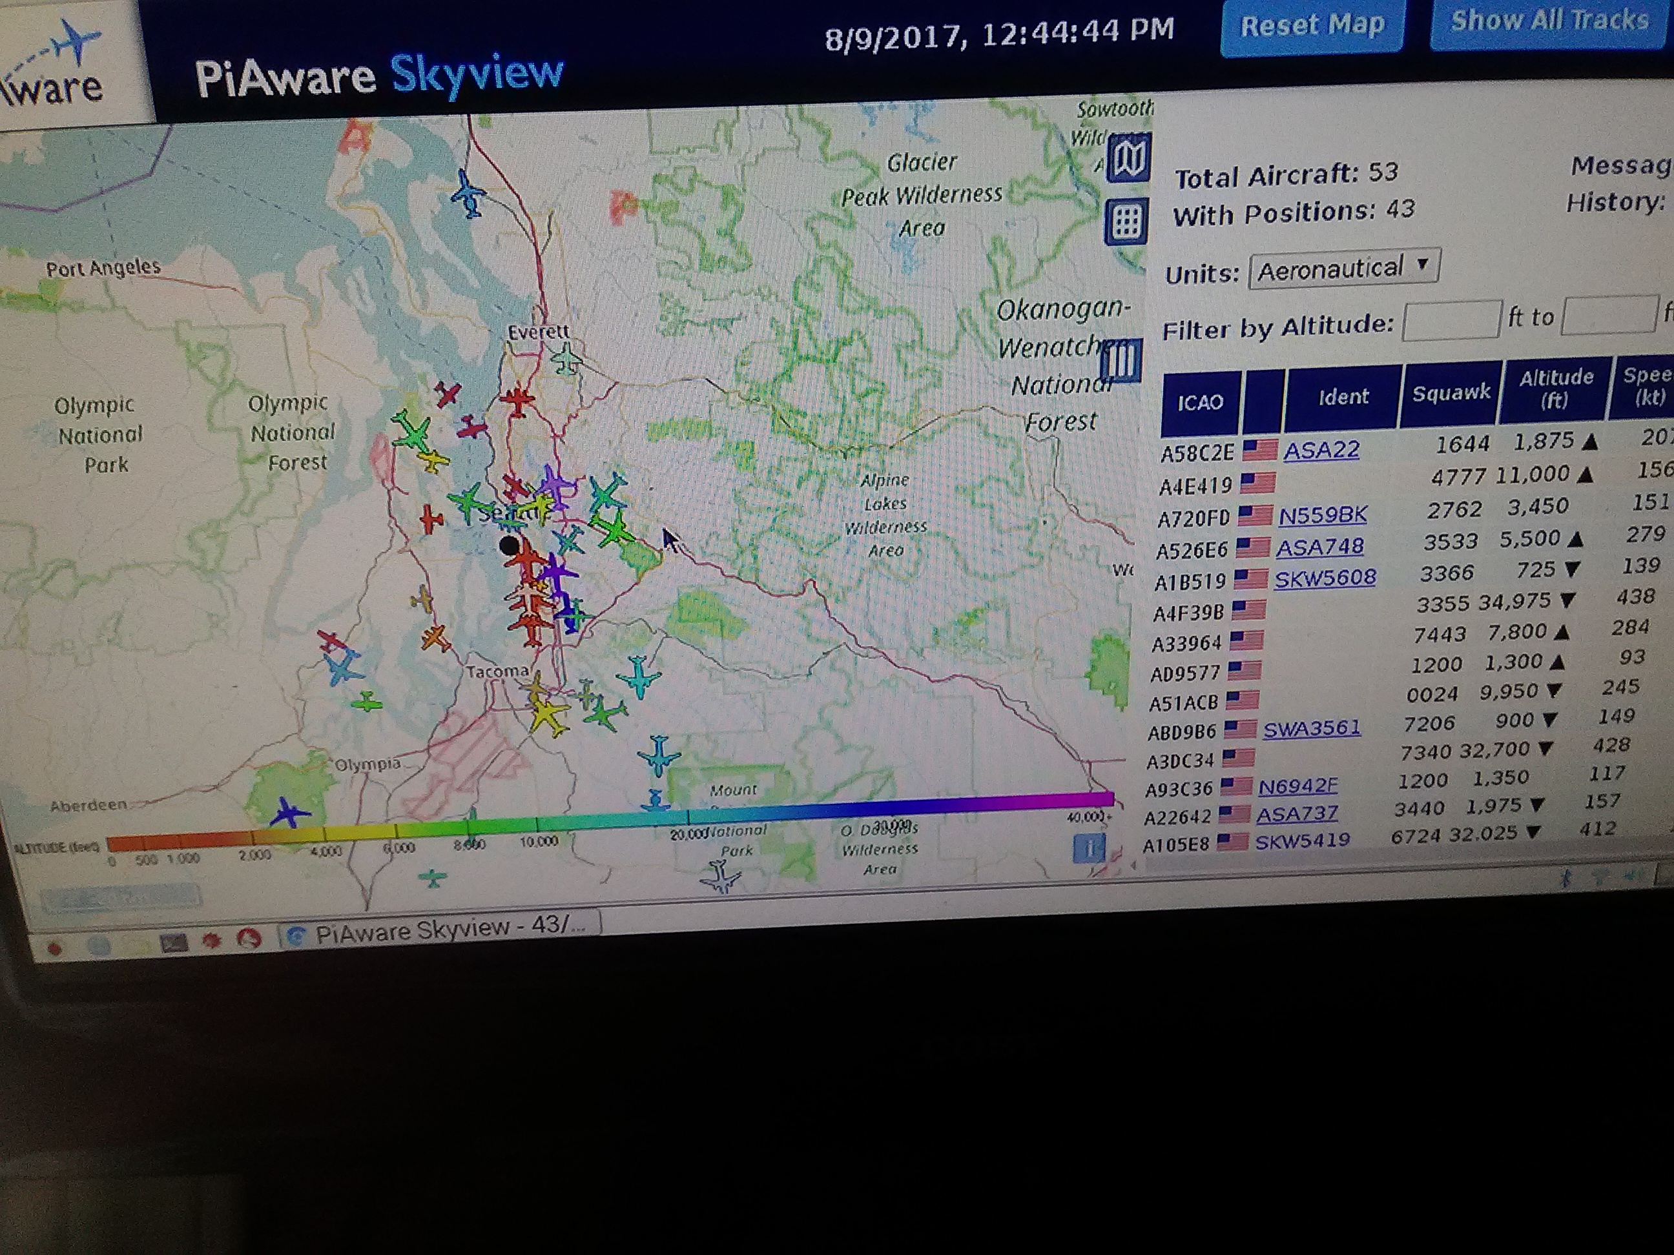Viewport: 1674px width, 1255px height.
Task: Open the ASA748 flight link
Action: [1320, 547]
